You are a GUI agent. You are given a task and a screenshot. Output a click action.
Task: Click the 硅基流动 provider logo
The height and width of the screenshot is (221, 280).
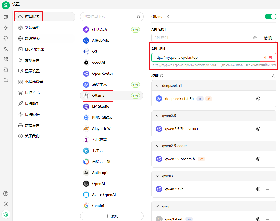click(86, 30)
